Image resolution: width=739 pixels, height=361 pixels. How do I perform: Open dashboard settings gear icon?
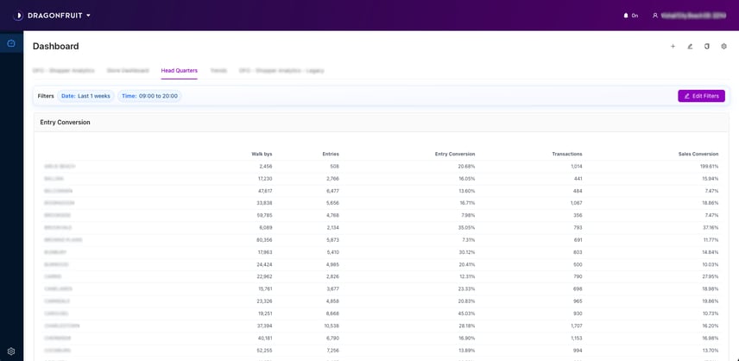[723, 47]
